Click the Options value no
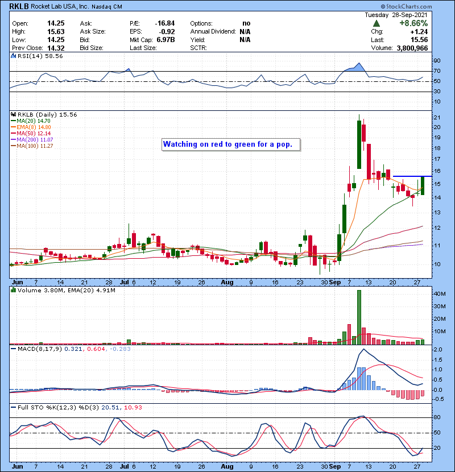The image size is (455, 472). point(246,23)
